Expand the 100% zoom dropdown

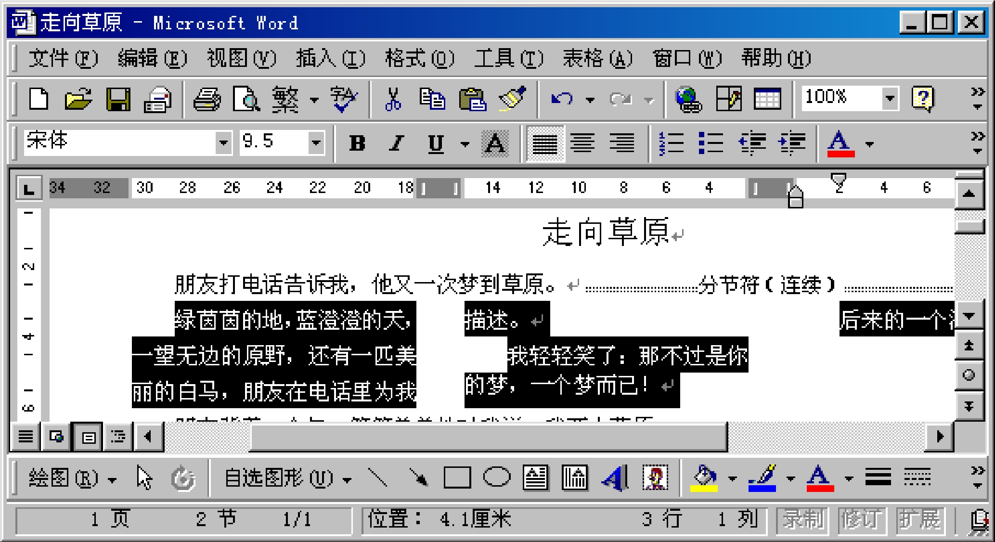tap(890, 99)
